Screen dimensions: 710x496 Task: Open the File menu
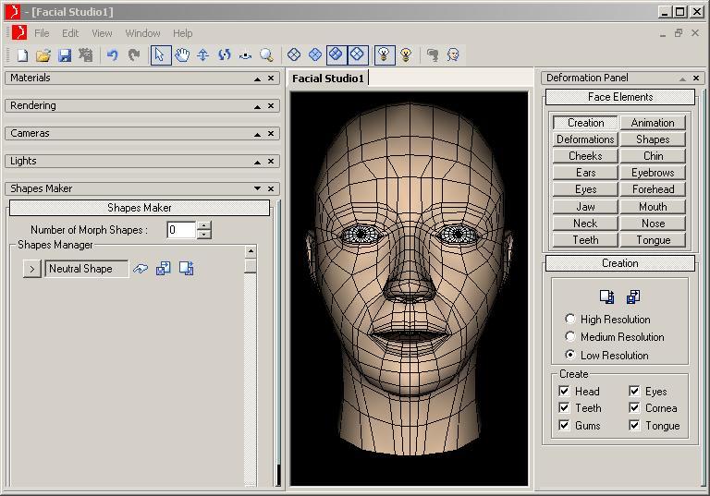click(x=42, y=33)
